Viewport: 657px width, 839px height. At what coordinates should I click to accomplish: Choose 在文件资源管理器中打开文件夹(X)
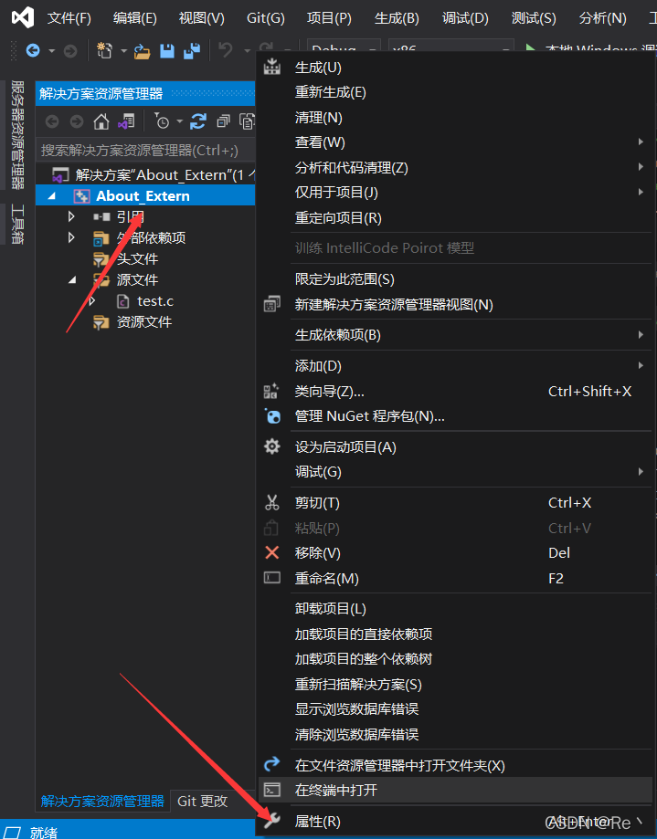pos(455,766)
